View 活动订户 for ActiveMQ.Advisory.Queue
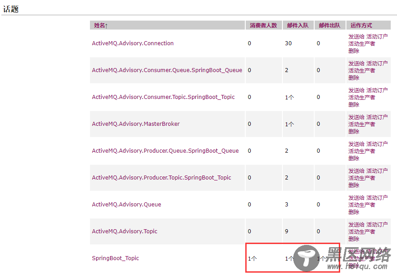Image resolution: width=397 pixels, height=274 pixels. 377,197
